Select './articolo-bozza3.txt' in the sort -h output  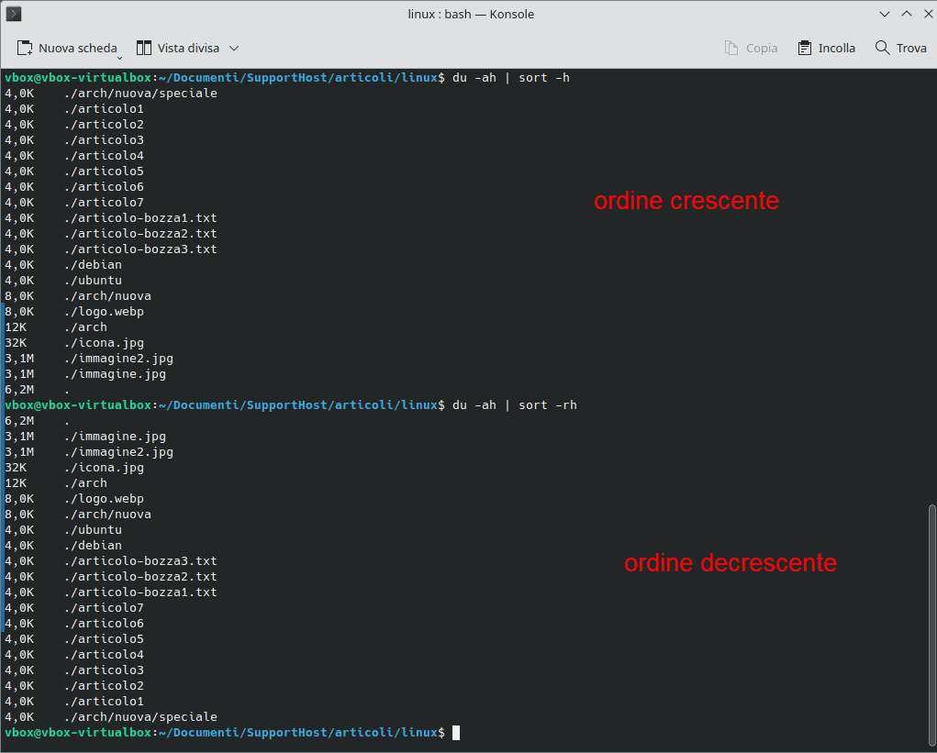point(140,249)
